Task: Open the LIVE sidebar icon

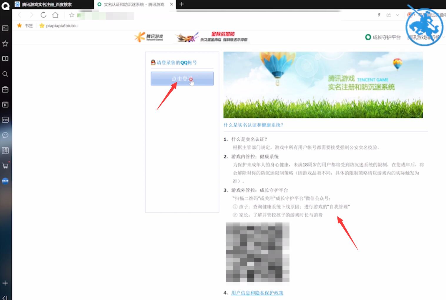Action: click(x=5, y=120)
